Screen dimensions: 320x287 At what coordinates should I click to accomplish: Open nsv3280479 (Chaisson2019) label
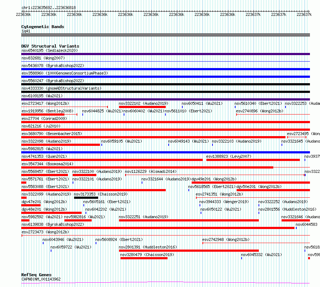pyautogui.click(x=147, y=255)
